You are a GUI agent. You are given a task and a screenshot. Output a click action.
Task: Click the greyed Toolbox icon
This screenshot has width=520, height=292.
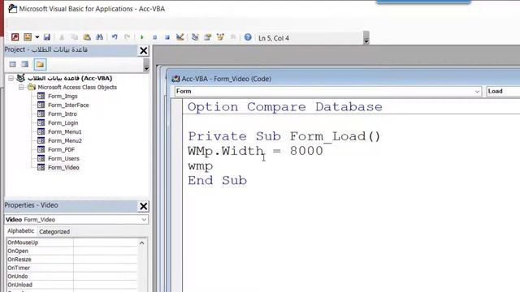click(233, 37)
